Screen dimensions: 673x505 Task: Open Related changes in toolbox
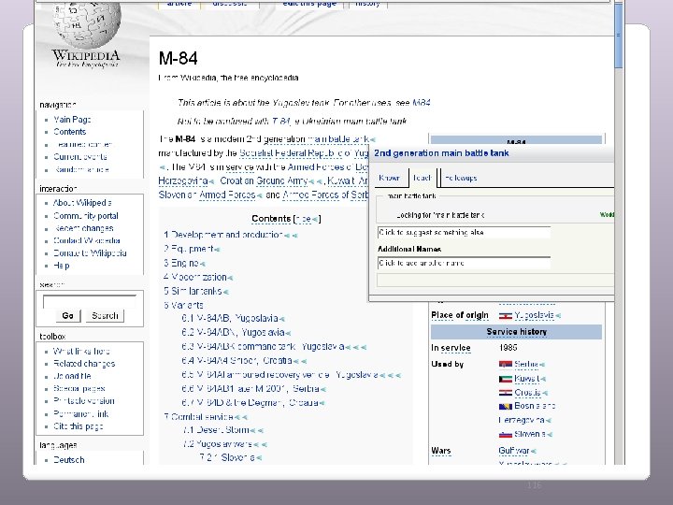pyautogui.click(x=84, y=364)
